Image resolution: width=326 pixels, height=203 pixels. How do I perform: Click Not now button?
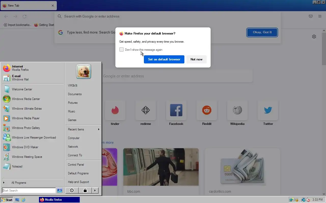point(196,59)
